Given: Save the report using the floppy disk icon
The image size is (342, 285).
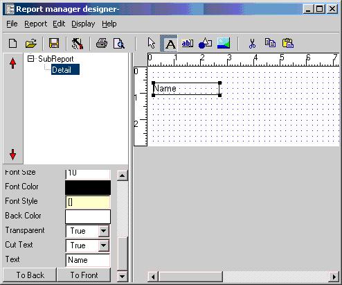Looking at the screenshot, I should (54, 43).
